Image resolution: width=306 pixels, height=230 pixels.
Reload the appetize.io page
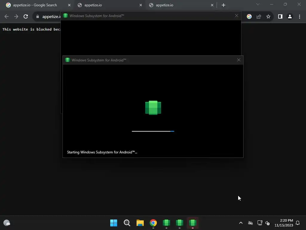[x=26, y=16]
